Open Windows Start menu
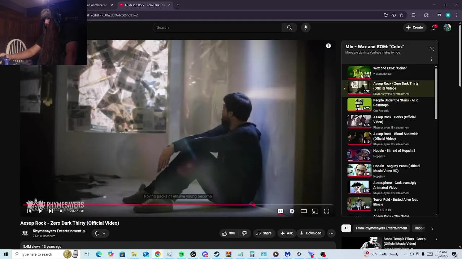Image resolution: width=462 pixels, height=259 pixels. click(x=6, y=254)
